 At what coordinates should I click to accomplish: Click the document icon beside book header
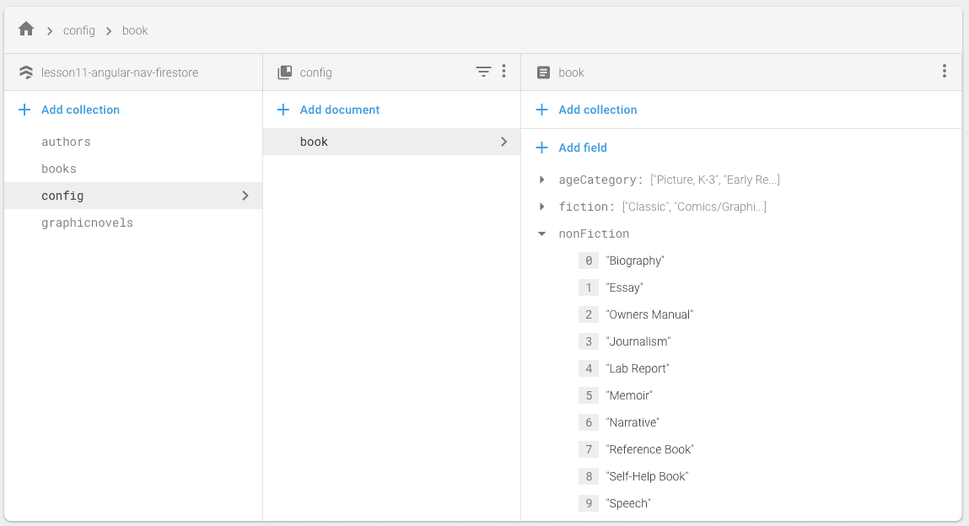pos(544,72)
